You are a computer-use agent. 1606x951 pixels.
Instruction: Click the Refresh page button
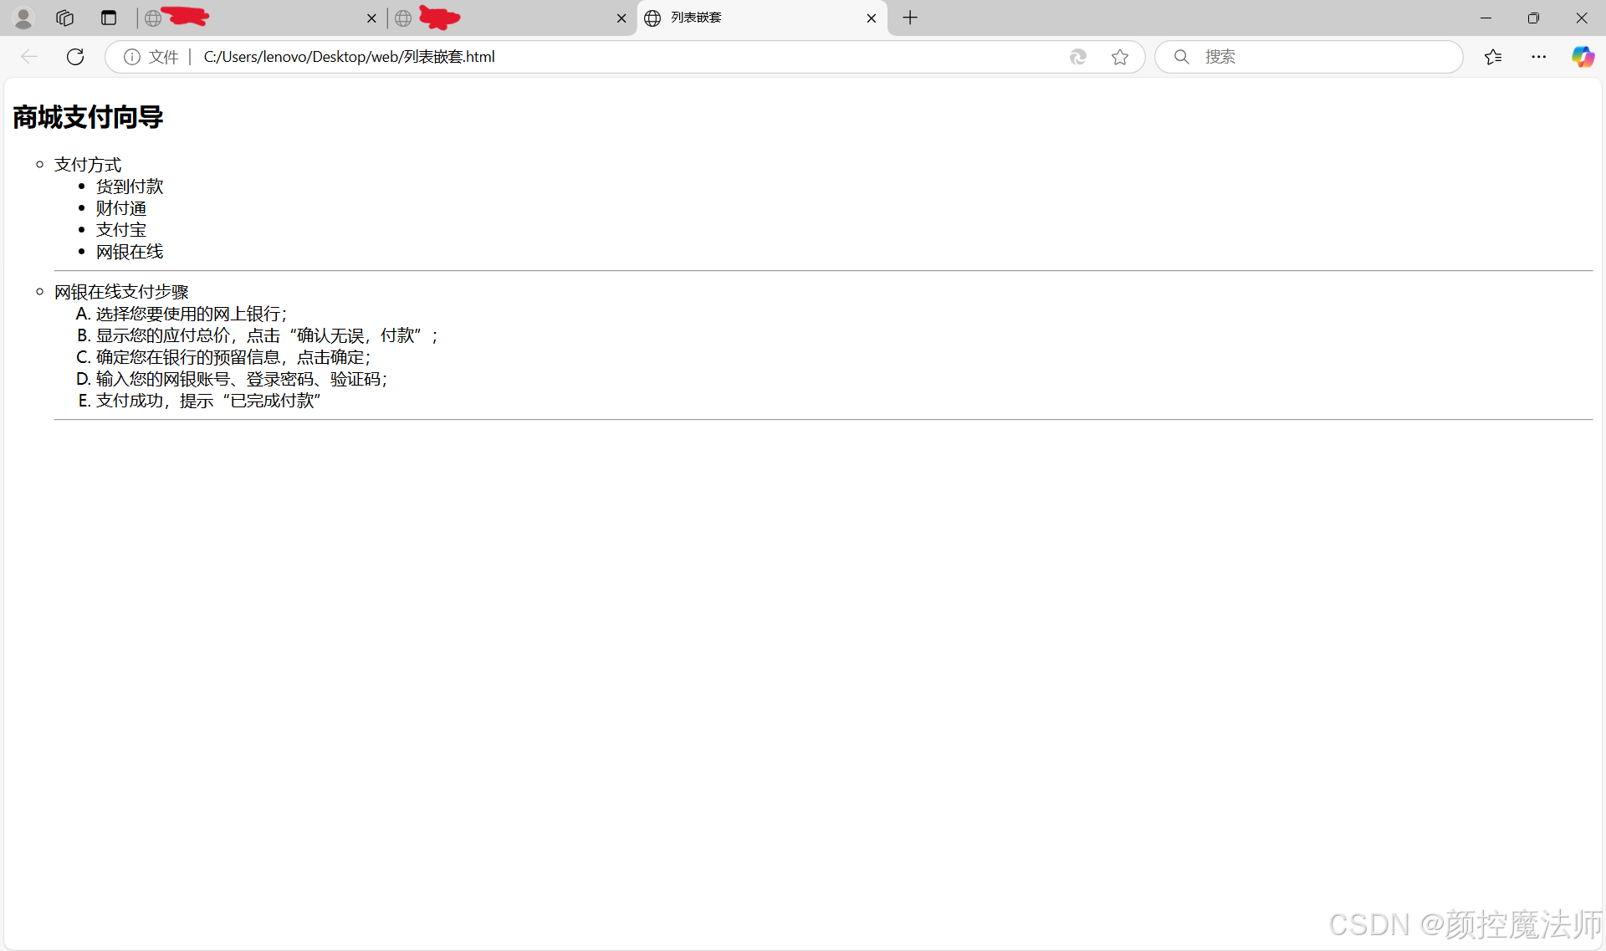pyautogui.click(x=75, y=57)
